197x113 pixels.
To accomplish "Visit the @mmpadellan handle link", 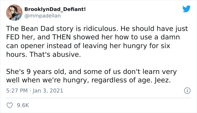I will (42, 16).
